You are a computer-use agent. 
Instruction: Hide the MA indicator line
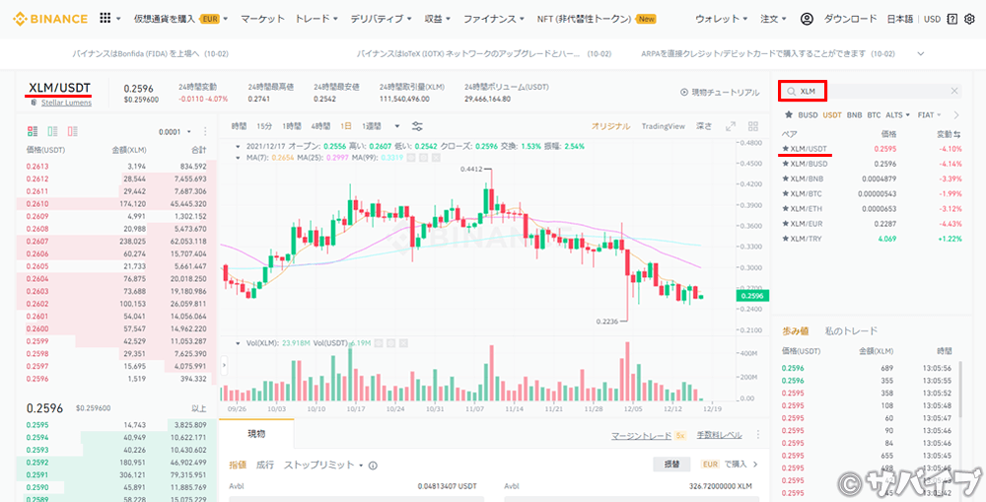pyautogui.click(x=409, y=157)
